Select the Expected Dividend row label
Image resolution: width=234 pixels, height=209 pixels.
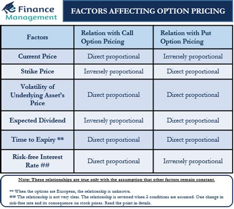[38, 121]
